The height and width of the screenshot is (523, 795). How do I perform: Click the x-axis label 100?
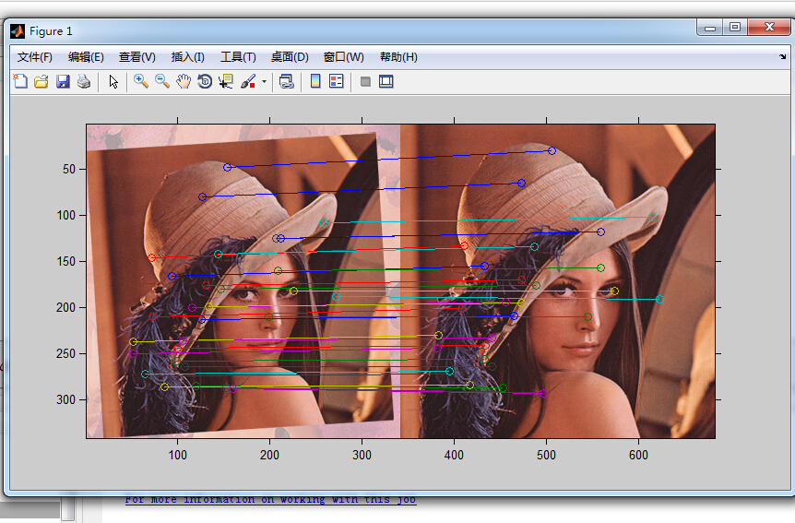(177, 455)
